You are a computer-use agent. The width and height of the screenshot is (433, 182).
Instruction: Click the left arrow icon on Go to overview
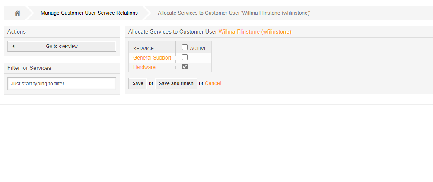click(x=13, y=47)
